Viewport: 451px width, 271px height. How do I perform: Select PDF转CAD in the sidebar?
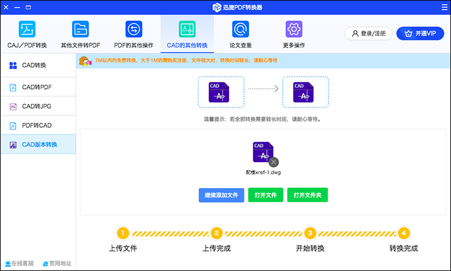click(x=38, y=126)
